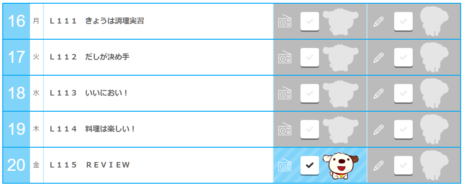The width and height of the screenshot is (463, 186).
Task: Select date cell 20 金
Action: pyautogui.click(x=16, y=165)
